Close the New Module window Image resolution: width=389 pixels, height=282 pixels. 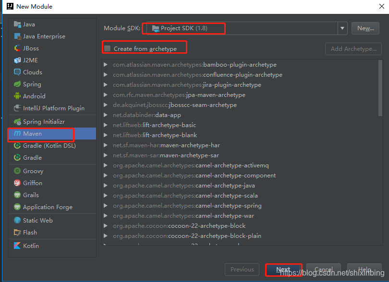tap(382, 6)
